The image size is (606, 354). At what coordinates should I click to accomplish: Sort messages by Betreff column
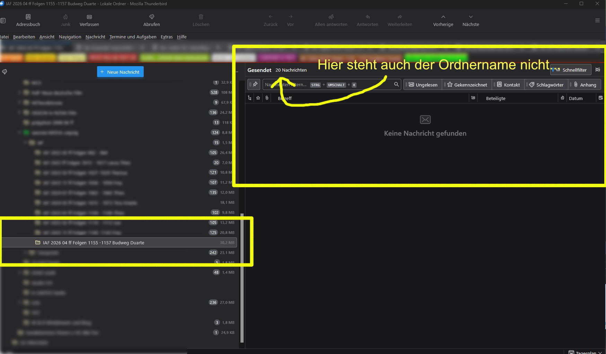click(371, 98)
